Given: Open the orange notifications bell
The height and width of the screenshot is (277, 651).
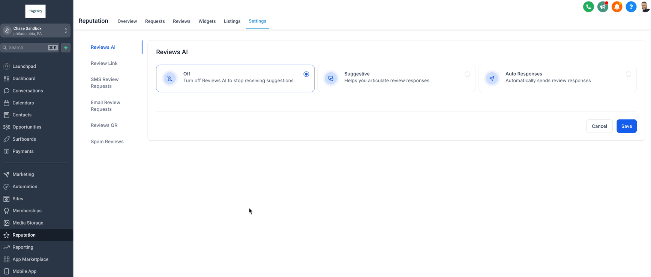Looking at the screenshot, I should click(x=617, y=7).
